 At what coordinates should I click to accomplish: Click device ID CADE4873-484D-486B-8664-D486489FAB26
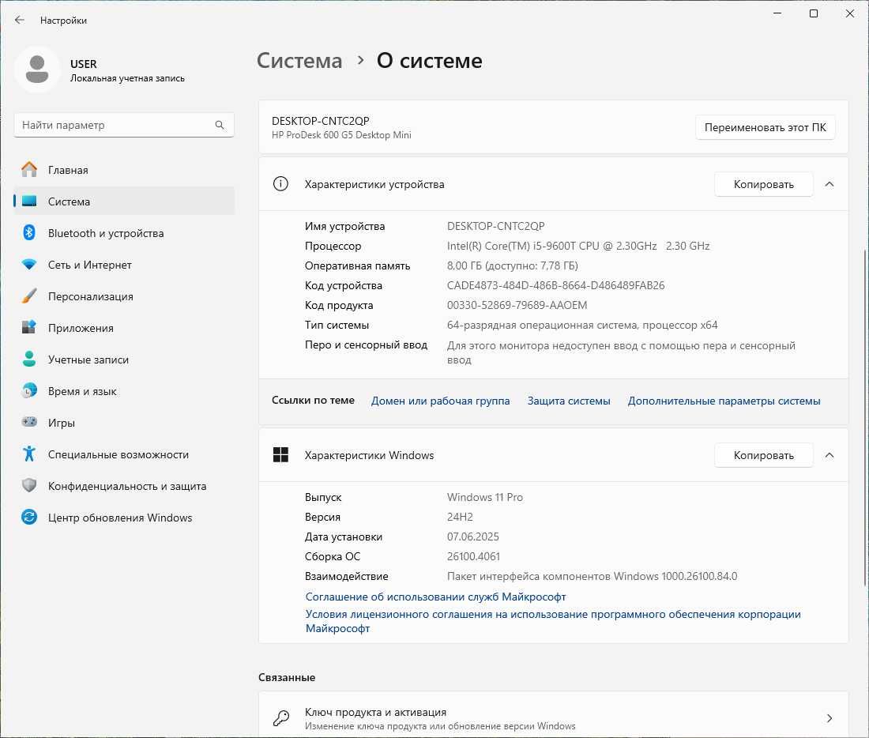(x=556, y=285)
